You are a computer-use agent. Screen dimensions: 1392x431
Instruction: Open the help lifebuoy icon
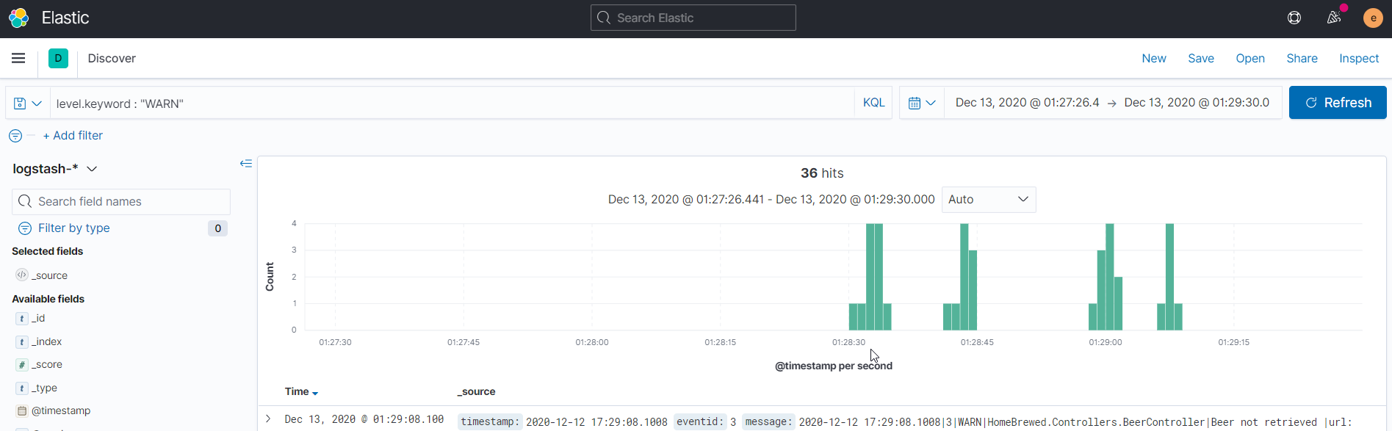(x=1294, y=18)
